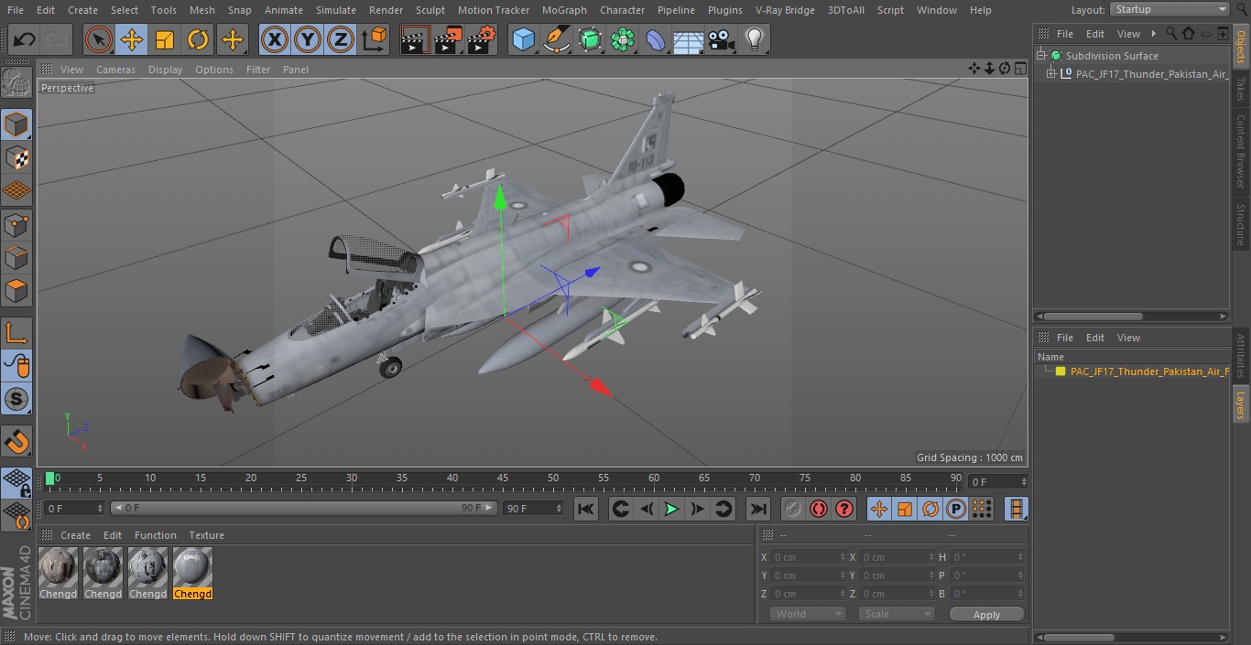Open the World coordinate dropdown
1251x645 pixels.
pos(807,614)
